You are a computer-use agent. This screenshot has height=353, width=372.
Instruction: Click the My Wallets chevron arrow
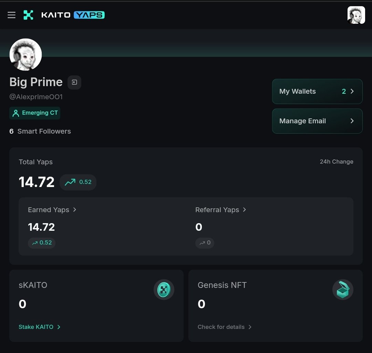pos(352,91)
